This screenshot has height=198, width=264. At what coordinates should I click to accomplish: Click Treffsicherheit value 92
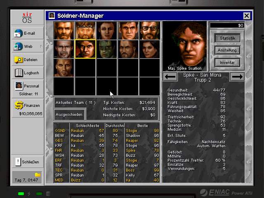pos(223,117)
